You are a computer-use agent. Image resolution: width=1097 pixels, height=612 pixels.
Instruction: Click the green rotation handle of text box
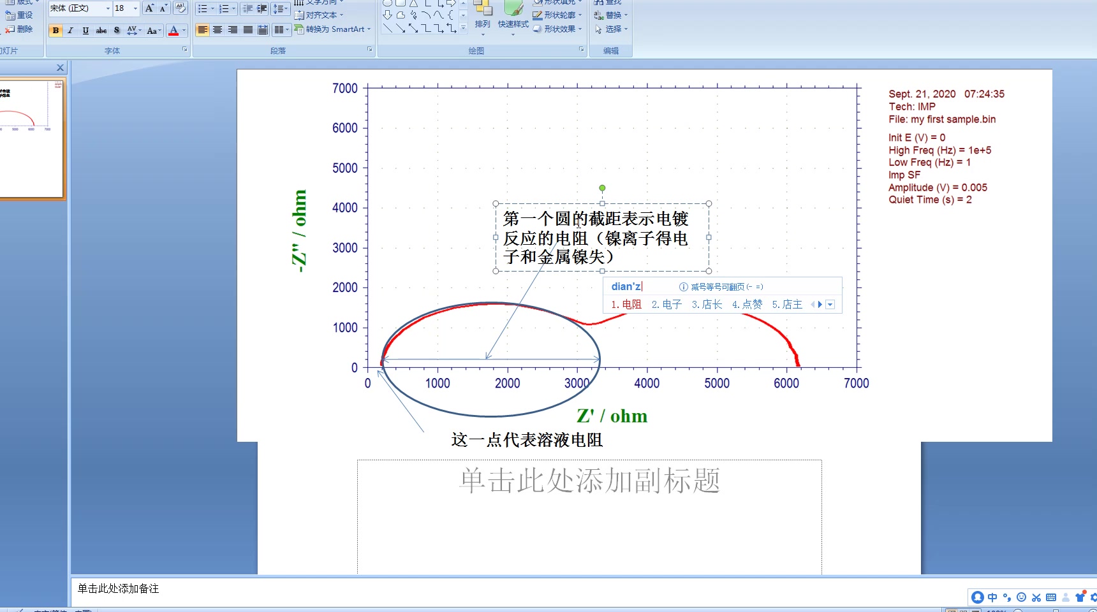pyautogui.click(x=602, y=188)
